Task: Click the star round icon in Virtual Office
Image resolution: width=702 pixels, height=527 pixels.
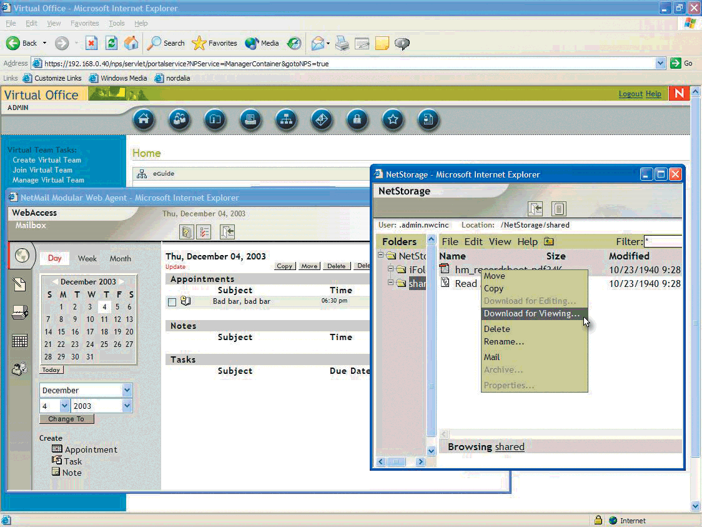Action: tap(393, 119)
